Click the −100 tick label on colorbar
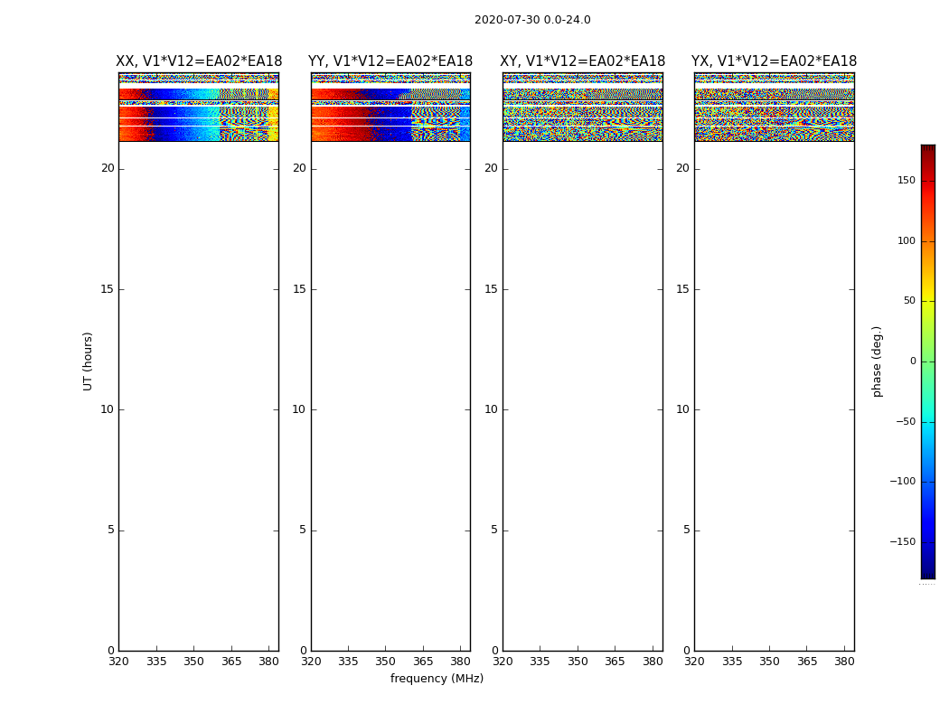The height and width of the screenshot is (723, 949). [902, 482]
